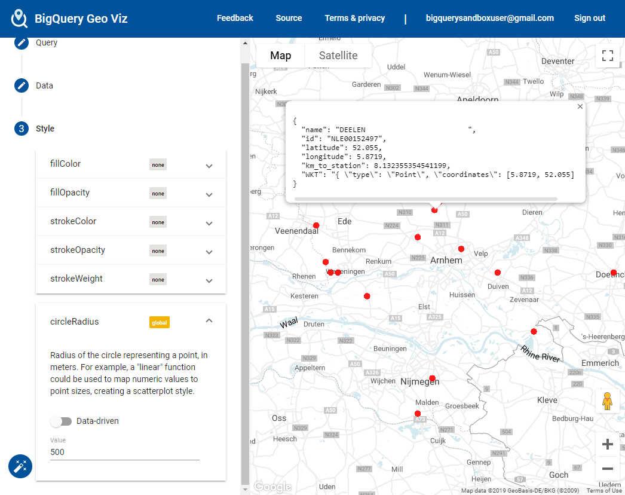Click the Style step label

coord(45,129)
